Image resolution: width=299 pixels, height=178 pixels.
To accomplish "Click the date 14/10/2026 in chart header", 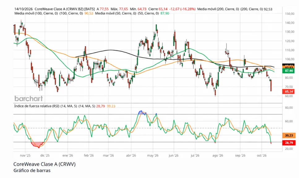I will 23,9.
